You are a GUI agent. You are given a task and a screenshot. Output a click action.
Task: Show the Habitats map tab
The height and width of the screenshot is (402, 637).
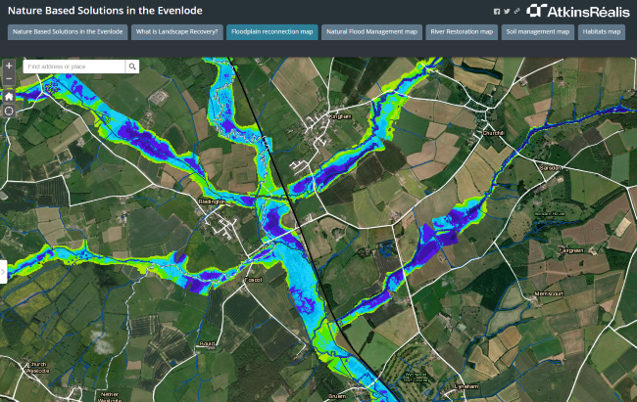(x=603, y=32)
